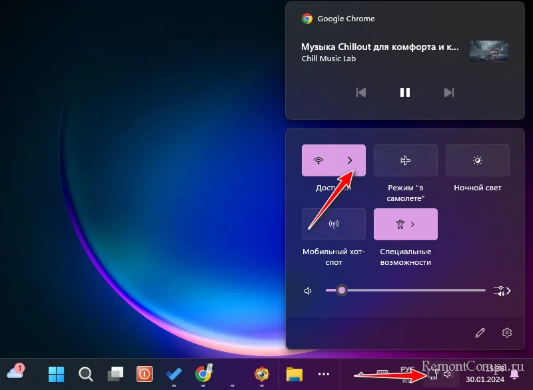Toggle the Wi-Fi quick setting
The height and width of the screenshot is (390, 533).
tap(318, 160)
